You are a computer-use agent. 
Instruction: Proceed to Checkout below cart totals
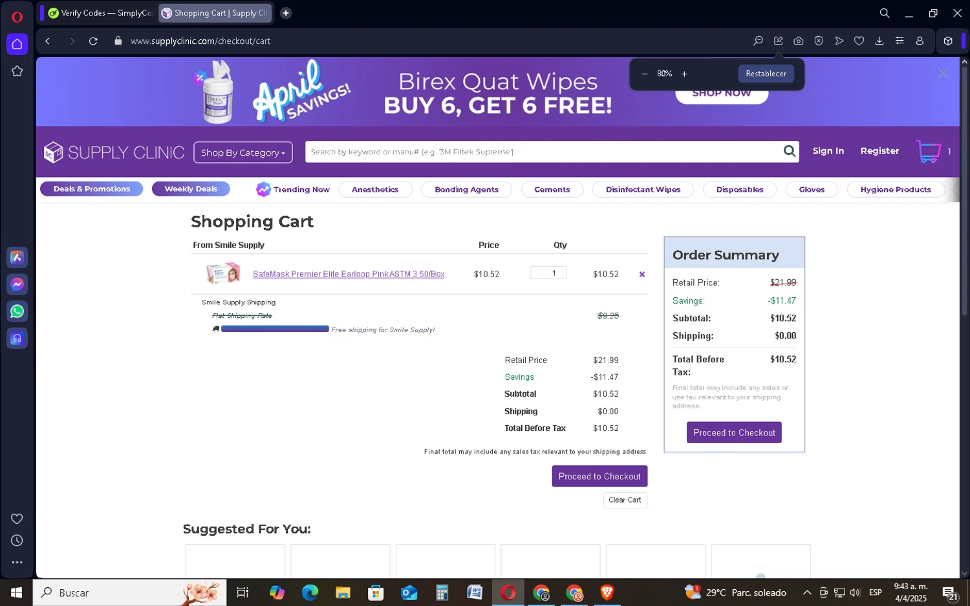[x=599, y=476]
